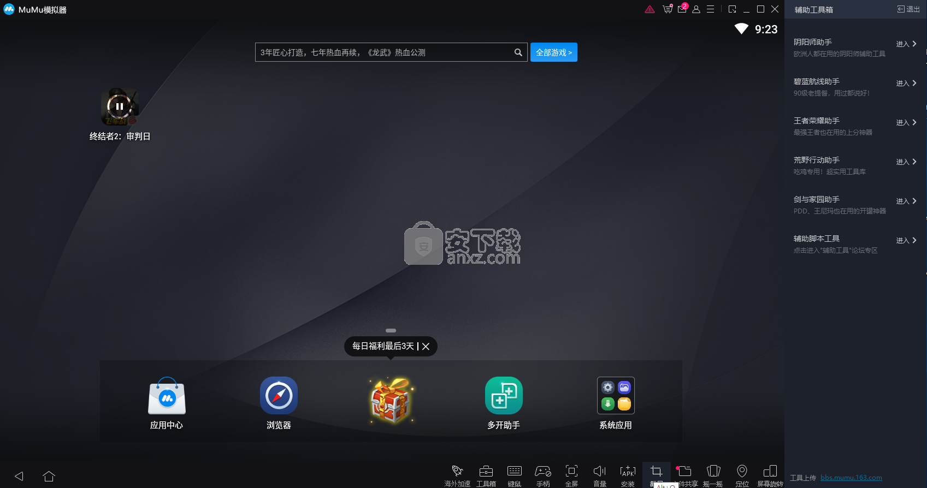The height and width of the screenshot is (488, 927).
Task: Open the hamburger menu in title bar
Action: [710, 9]
